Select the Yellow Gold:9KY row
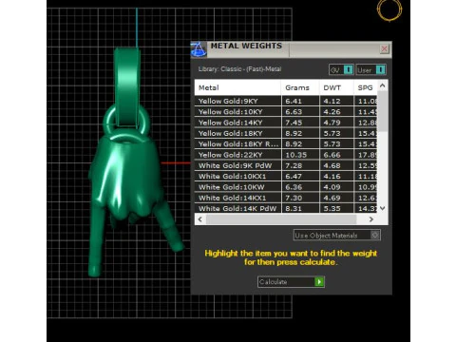The height and width of the screenshot is (342, 456). pyautogui.click(x=286, y=101)
